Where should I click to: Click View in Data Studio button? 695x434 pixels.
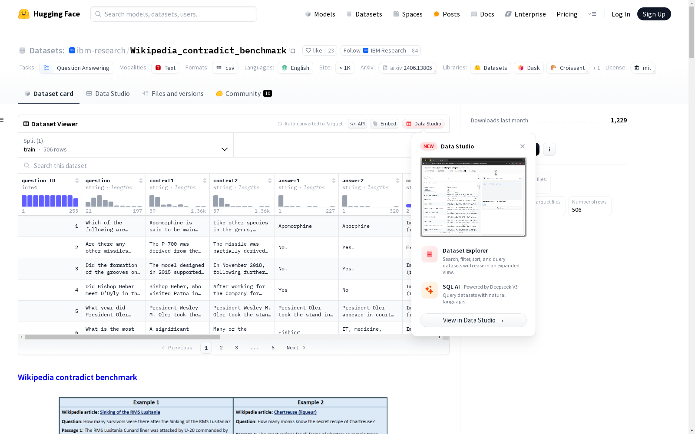[x=473, y=320]
